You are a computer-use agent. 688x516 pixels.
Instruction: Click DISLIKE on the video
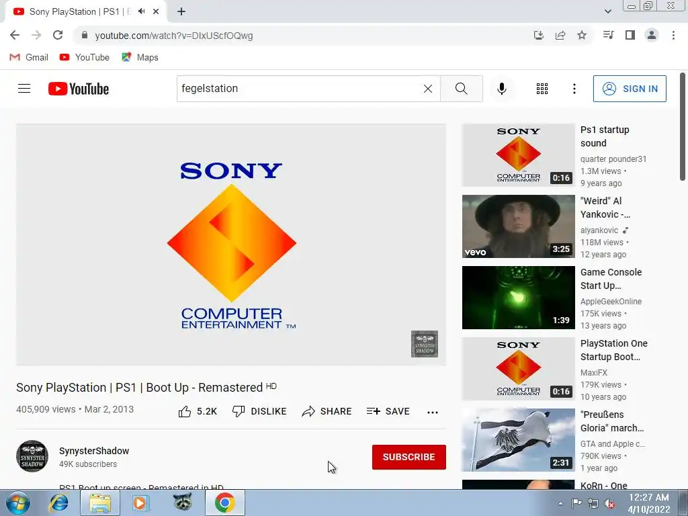[x=259, y=412]
